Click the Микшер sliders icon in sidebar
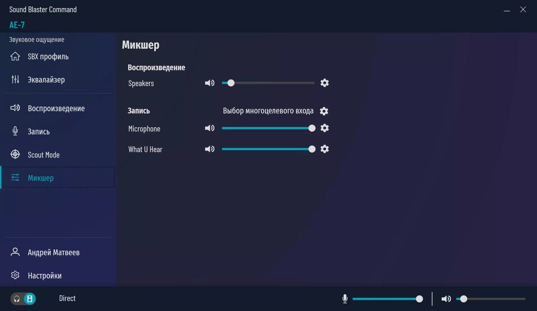537x311 pixels. coord(15,178)
